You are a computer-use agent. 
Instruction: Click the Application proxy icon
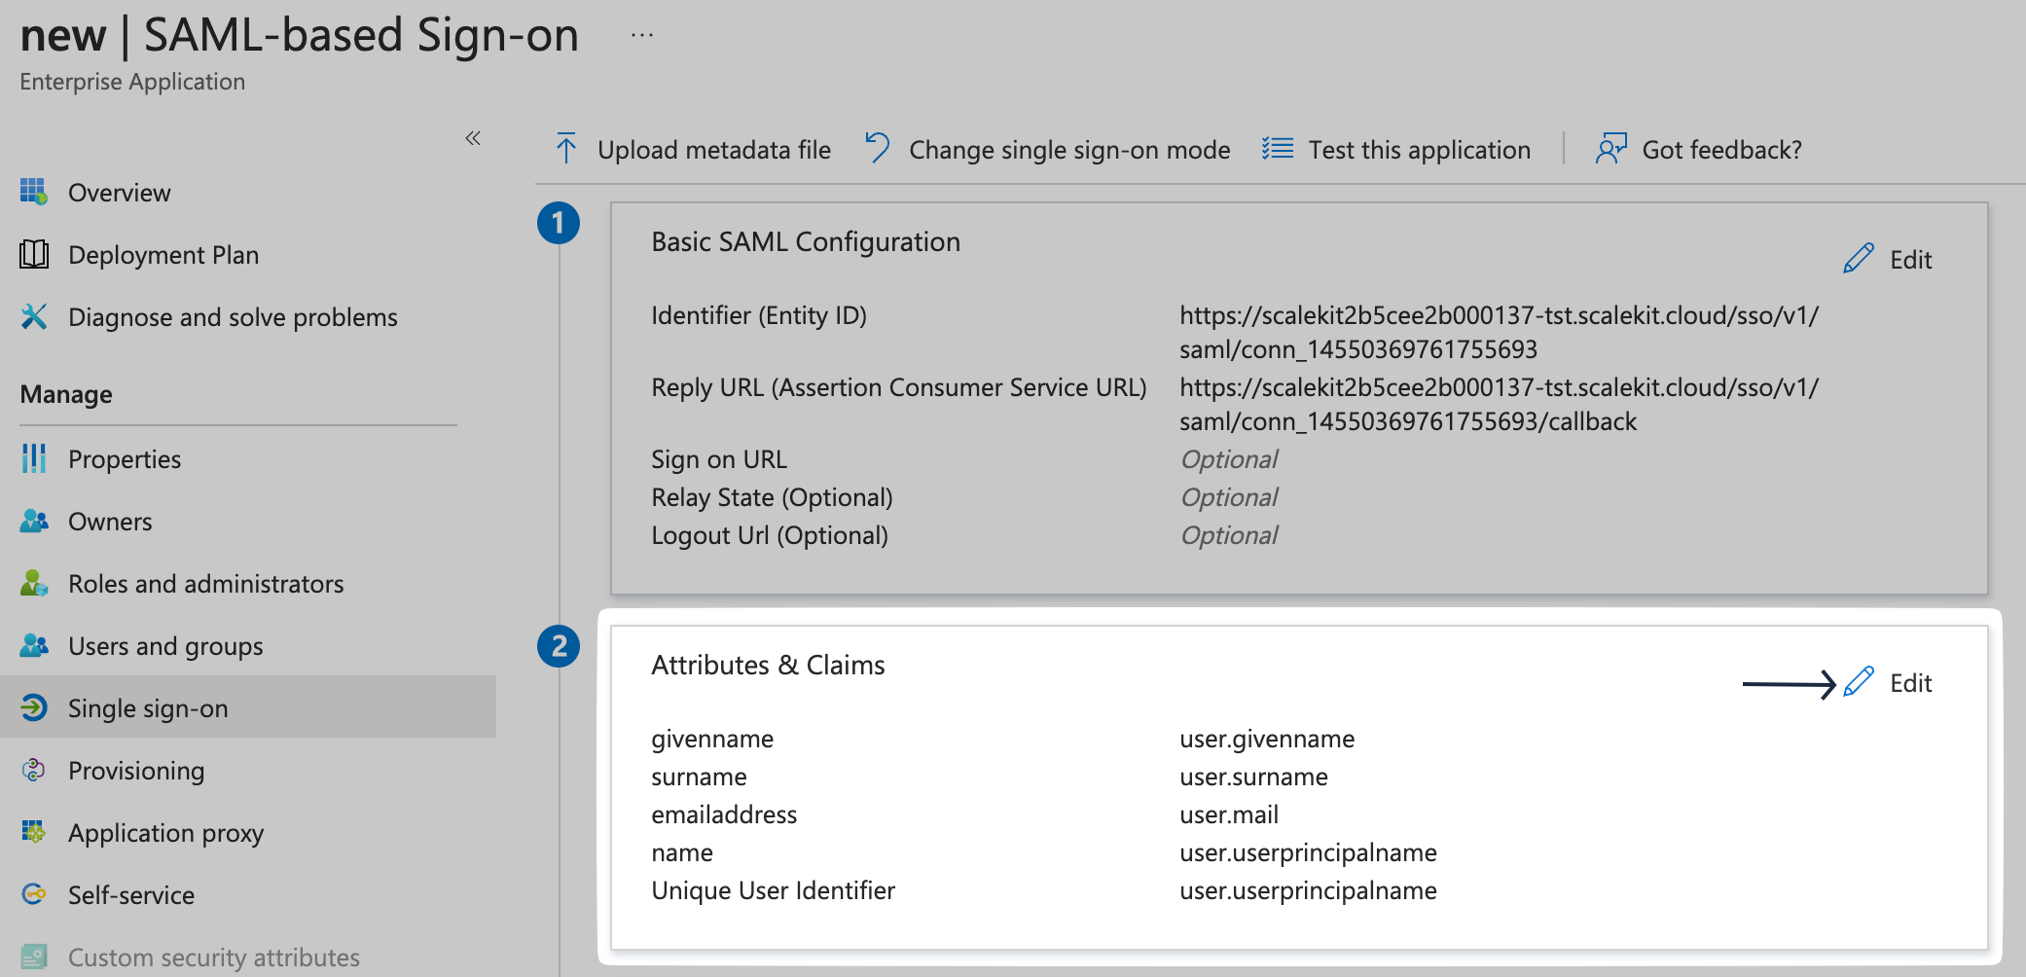tap(34, 833)
